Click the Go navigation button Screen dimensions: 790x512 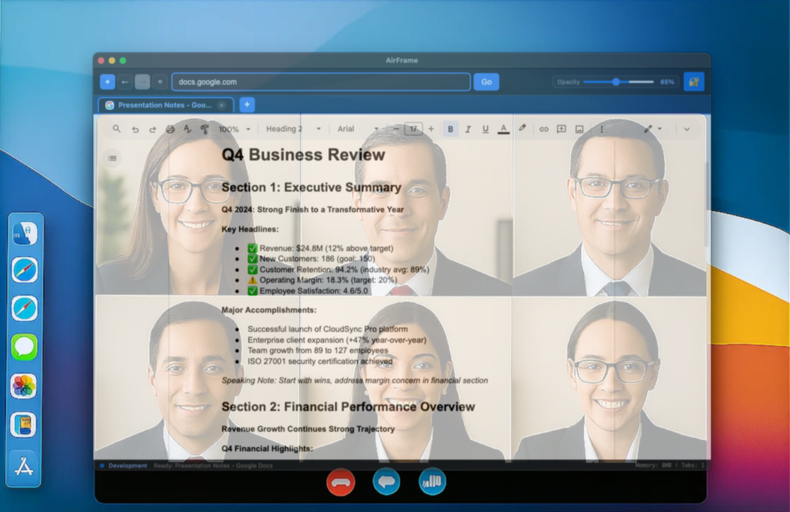click(x=486, y=81)
